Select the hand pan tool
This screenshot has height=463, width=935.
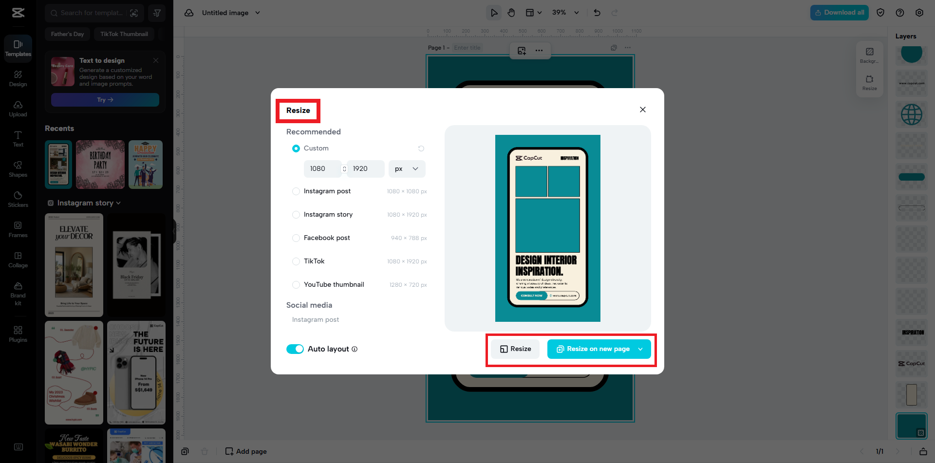511,13
